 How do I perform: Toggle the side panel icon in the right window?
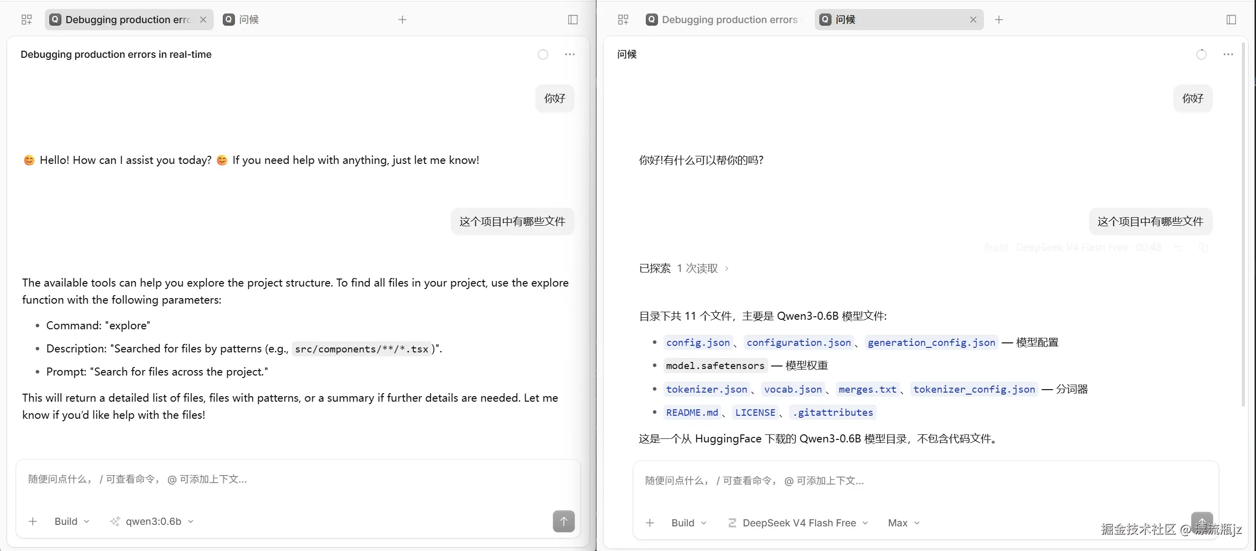1231,20
